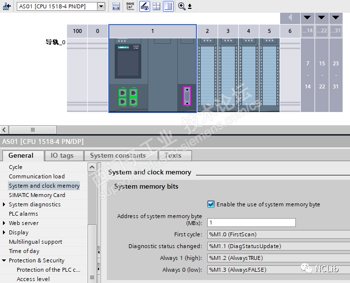Screen dimensions: 350x283
Task: Click the left splitter collapse arrow
Action: [98, 252]
